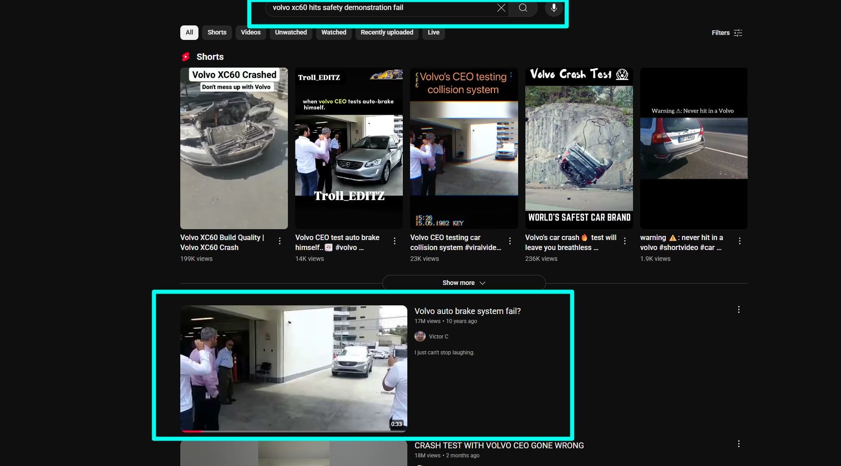Enable the Recently uploaded filter chip

[386, 33]
